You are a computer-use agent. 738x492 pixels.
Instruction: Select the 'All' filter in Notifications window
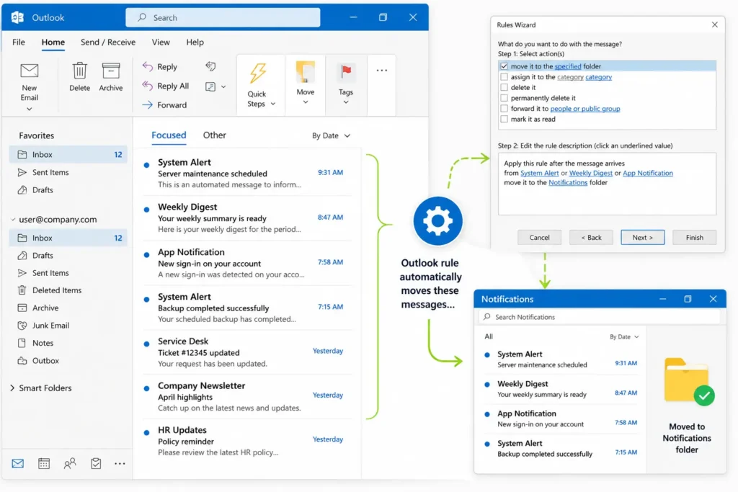489,337
